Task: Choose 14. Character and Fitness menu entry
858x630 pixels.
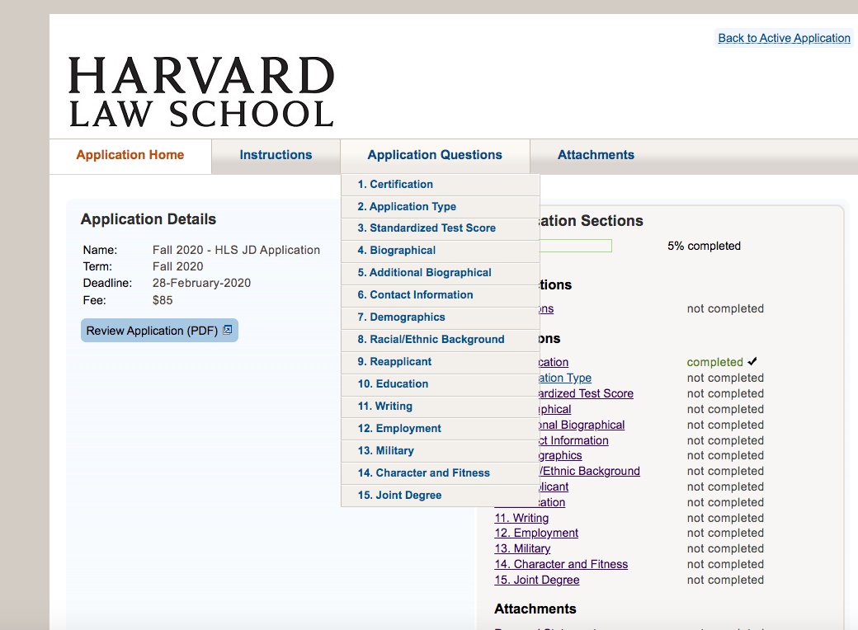Action: pos(440,473)
